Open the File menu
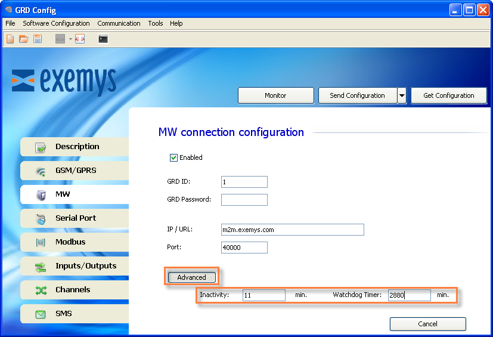 pos(10,23)
